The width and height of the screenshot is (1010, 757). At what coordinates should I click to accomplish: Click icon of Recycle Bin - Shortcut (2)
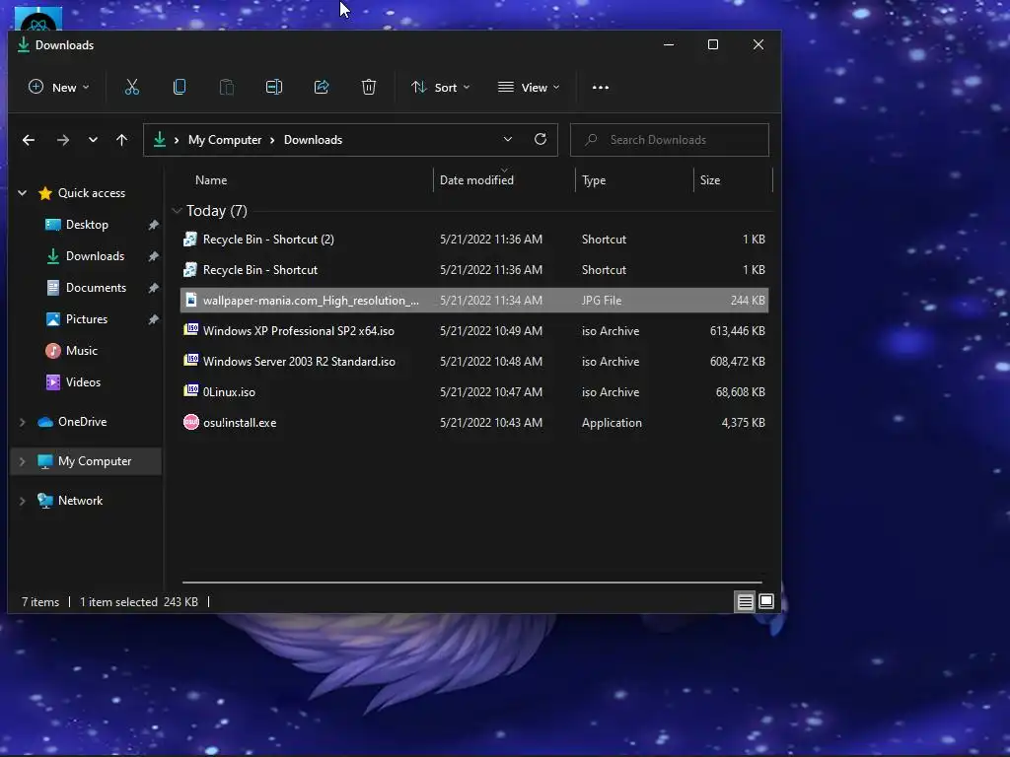[x=190, y=239]
